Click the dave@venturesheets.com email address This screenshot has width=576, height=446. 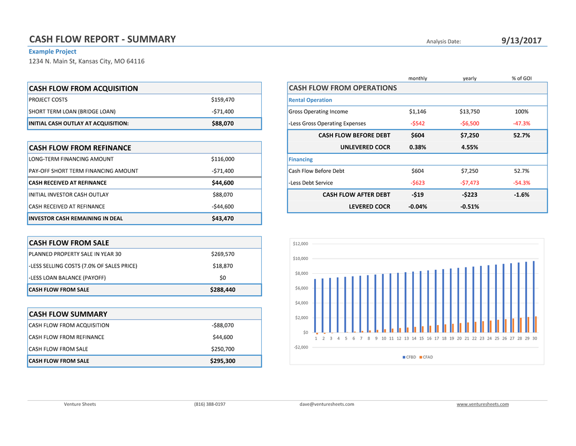[x=326, y=404]
